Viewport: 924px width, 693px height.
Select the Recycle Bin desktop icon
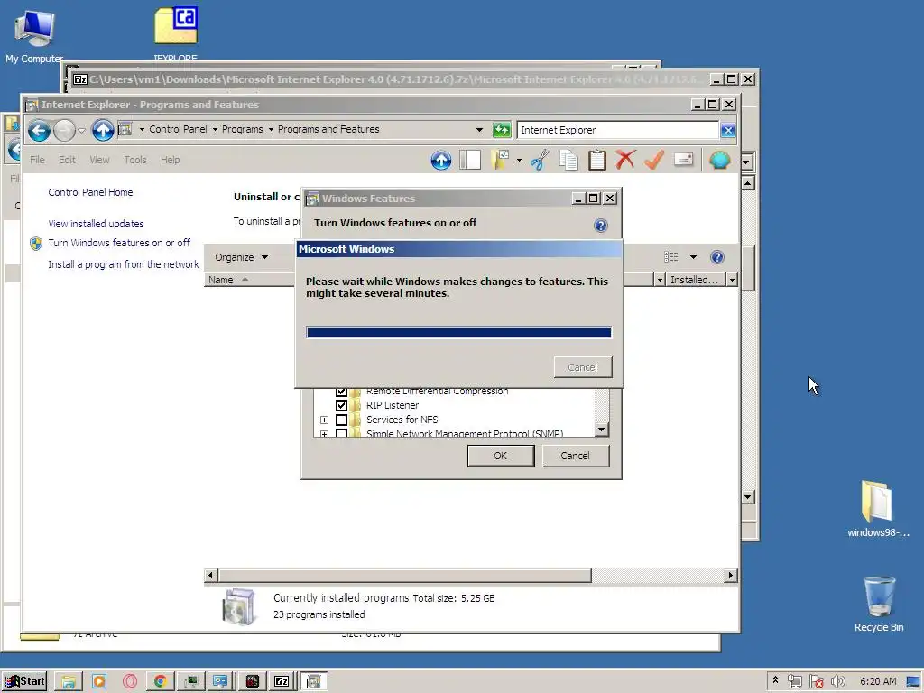click(879, 604)
